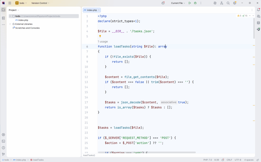Start listening for PHP debug connections
This screenshot has height=162, width=261.
[x=163, y=3]
